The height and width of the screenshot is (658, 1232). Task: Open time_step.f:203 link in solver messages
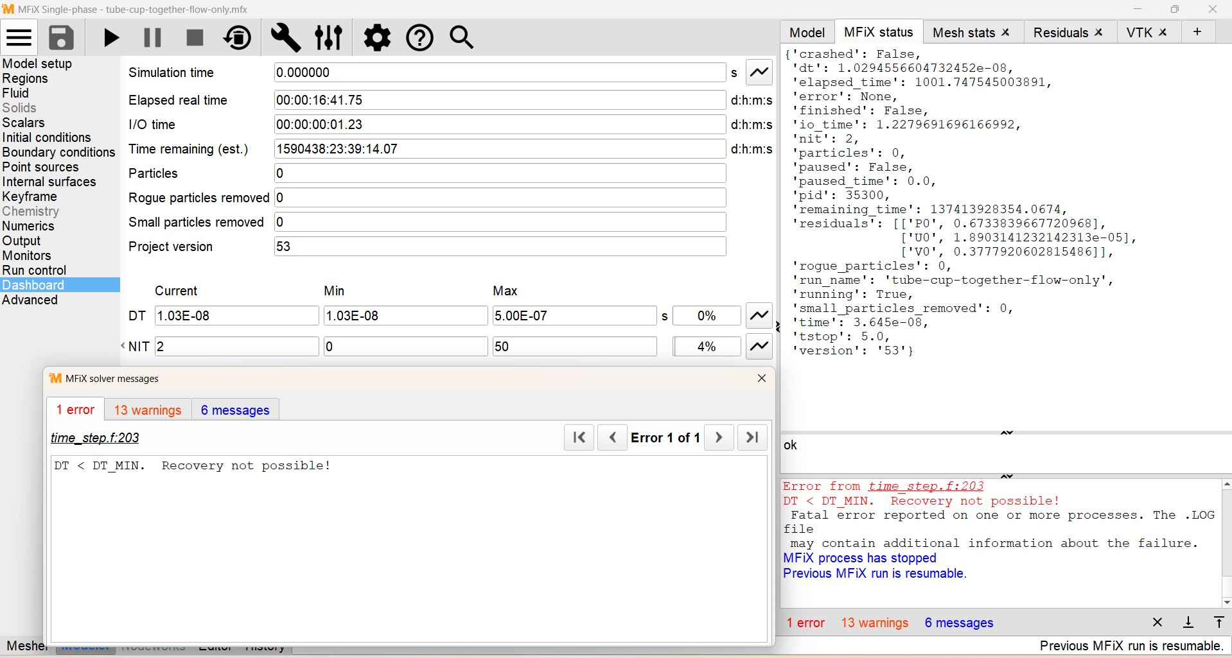click(x=95, y=438)
